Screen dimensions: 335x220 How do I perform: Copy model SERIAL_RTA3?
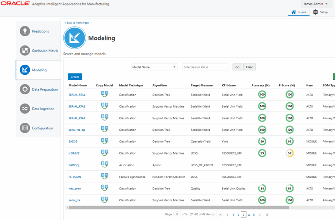tap(104, 106)
